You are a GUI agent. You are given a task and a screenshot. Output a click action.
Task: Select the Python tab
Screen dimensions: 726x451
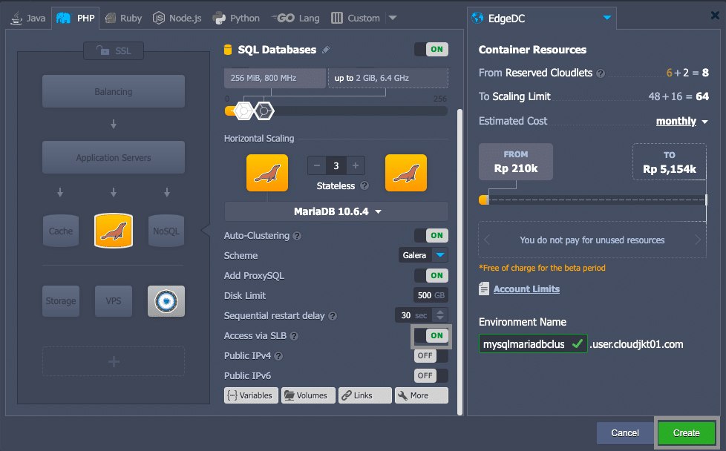(236, 18)
